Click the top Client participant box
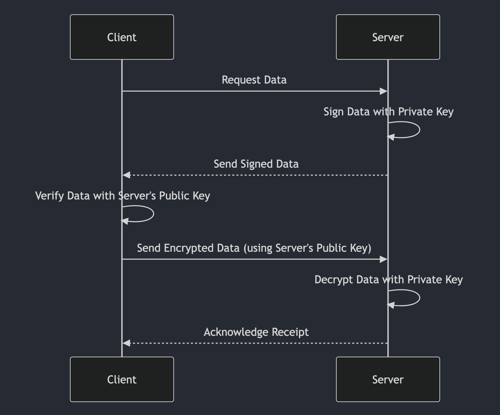The height and width of the screenshot is (415, 500). (122, 37)
